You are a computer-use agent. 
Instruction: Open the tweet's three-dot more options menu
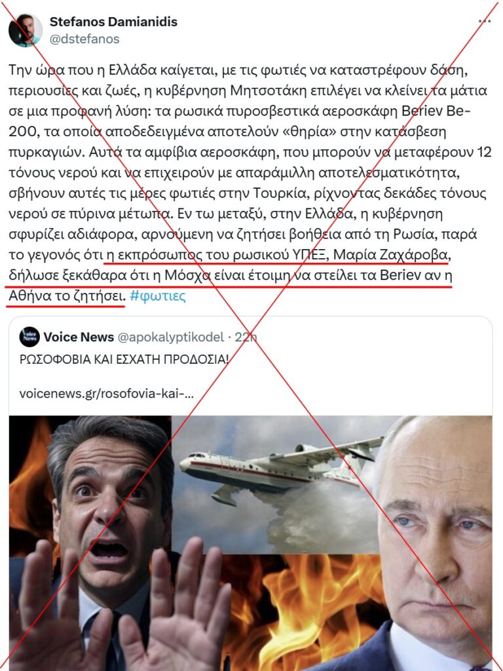point(485,22)
